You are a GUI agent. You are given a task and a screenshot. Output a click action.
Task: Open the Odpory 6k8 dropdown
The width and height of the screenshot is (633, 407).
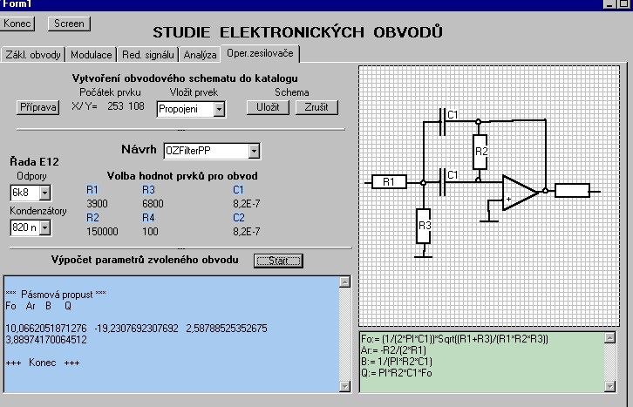pyautogui.click(x=44, y=193)
